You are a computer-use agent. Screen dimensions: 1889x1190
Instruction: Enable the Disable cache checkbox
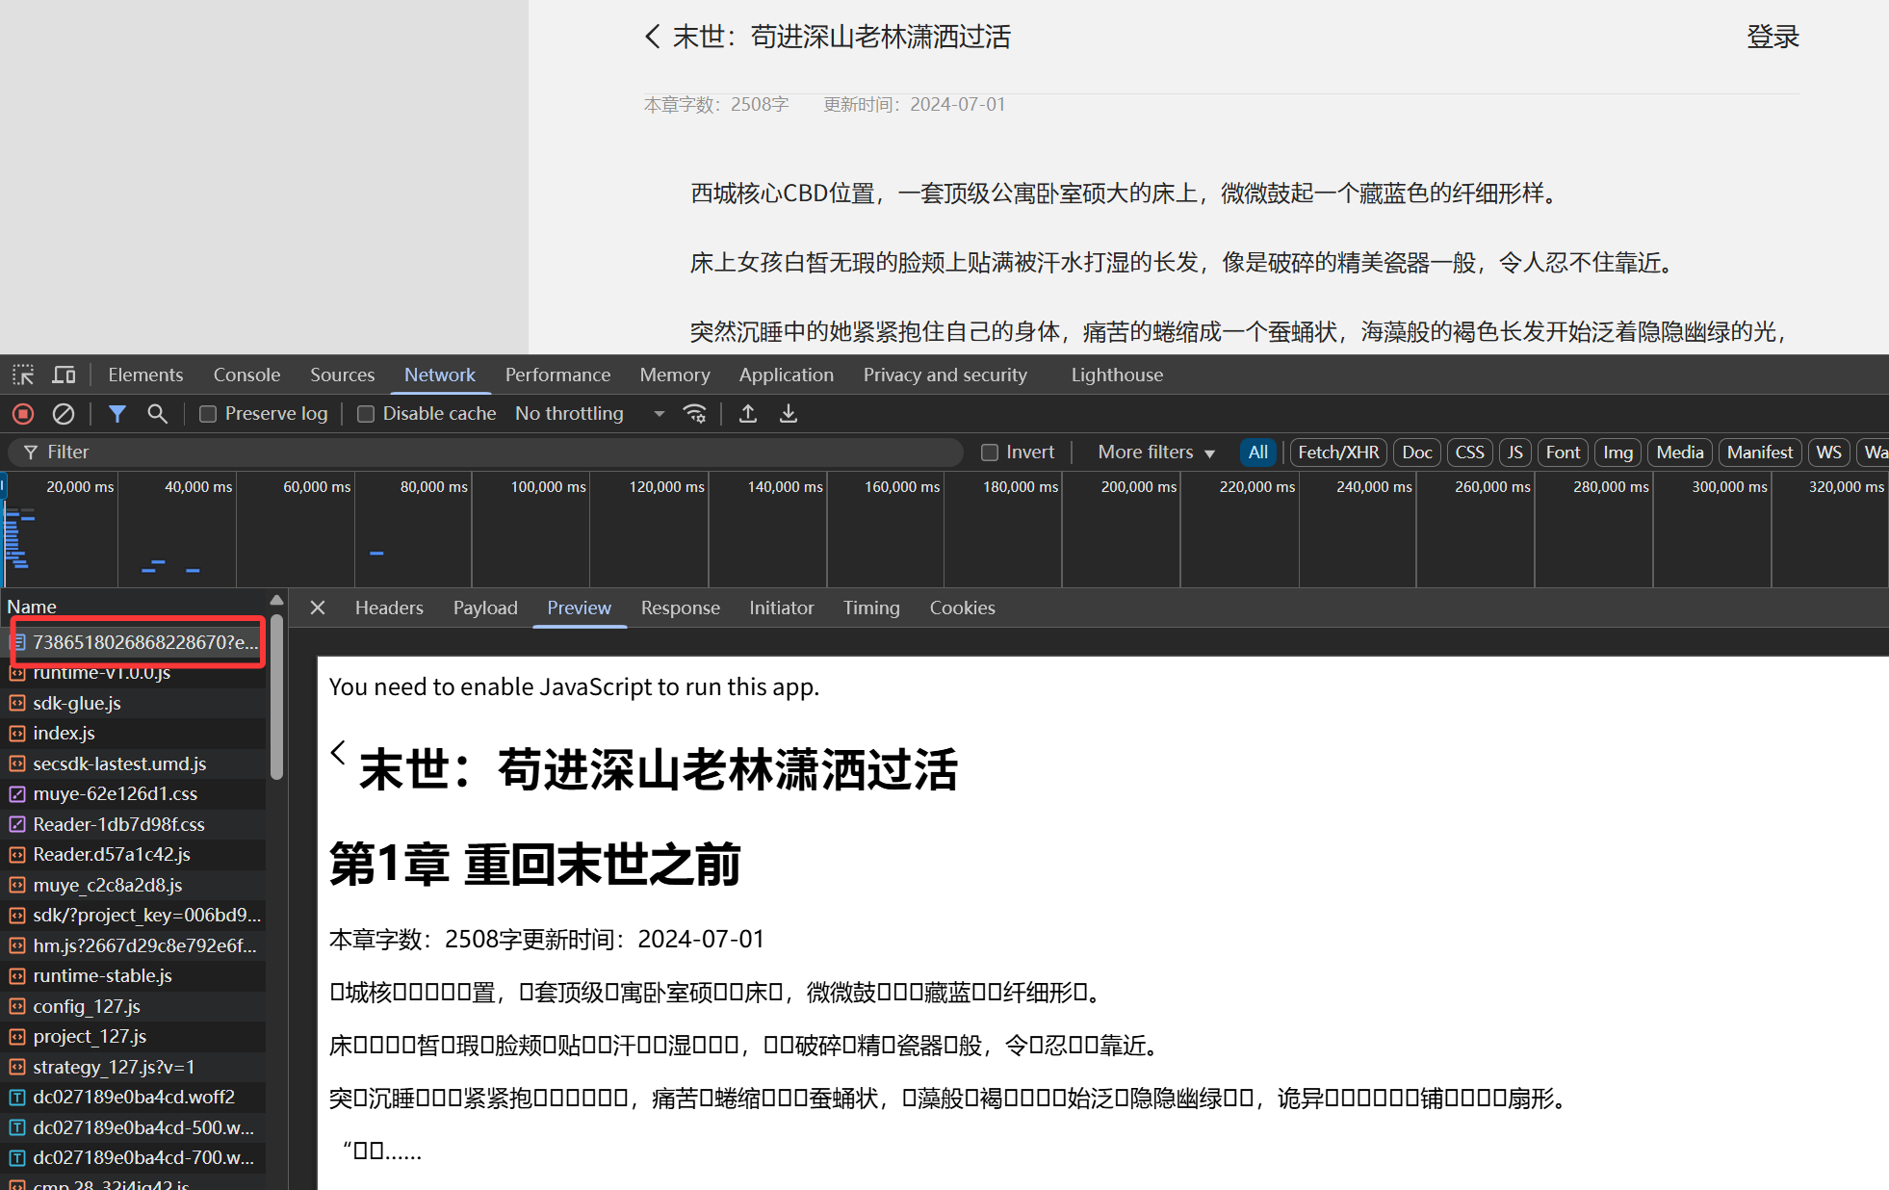click(366, 414)
